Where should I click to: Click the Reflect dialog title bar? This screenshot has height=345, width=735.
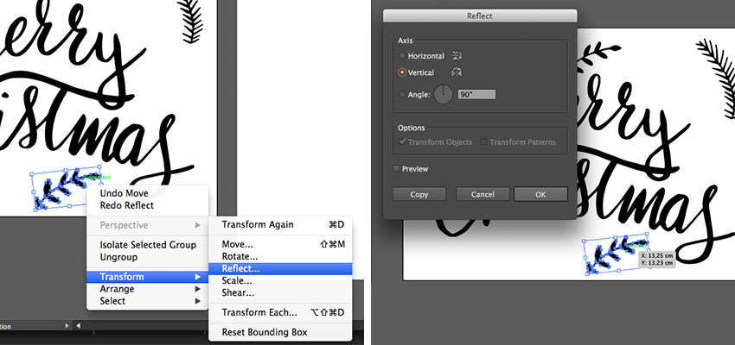[480, 16]
